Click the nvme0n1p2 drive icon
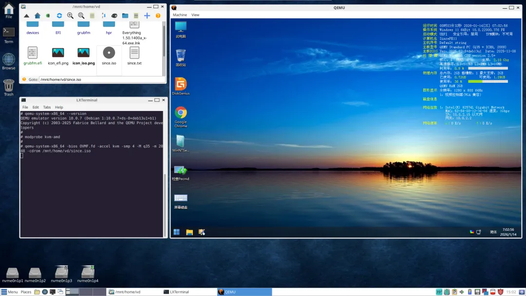 [x=35, y=275]
